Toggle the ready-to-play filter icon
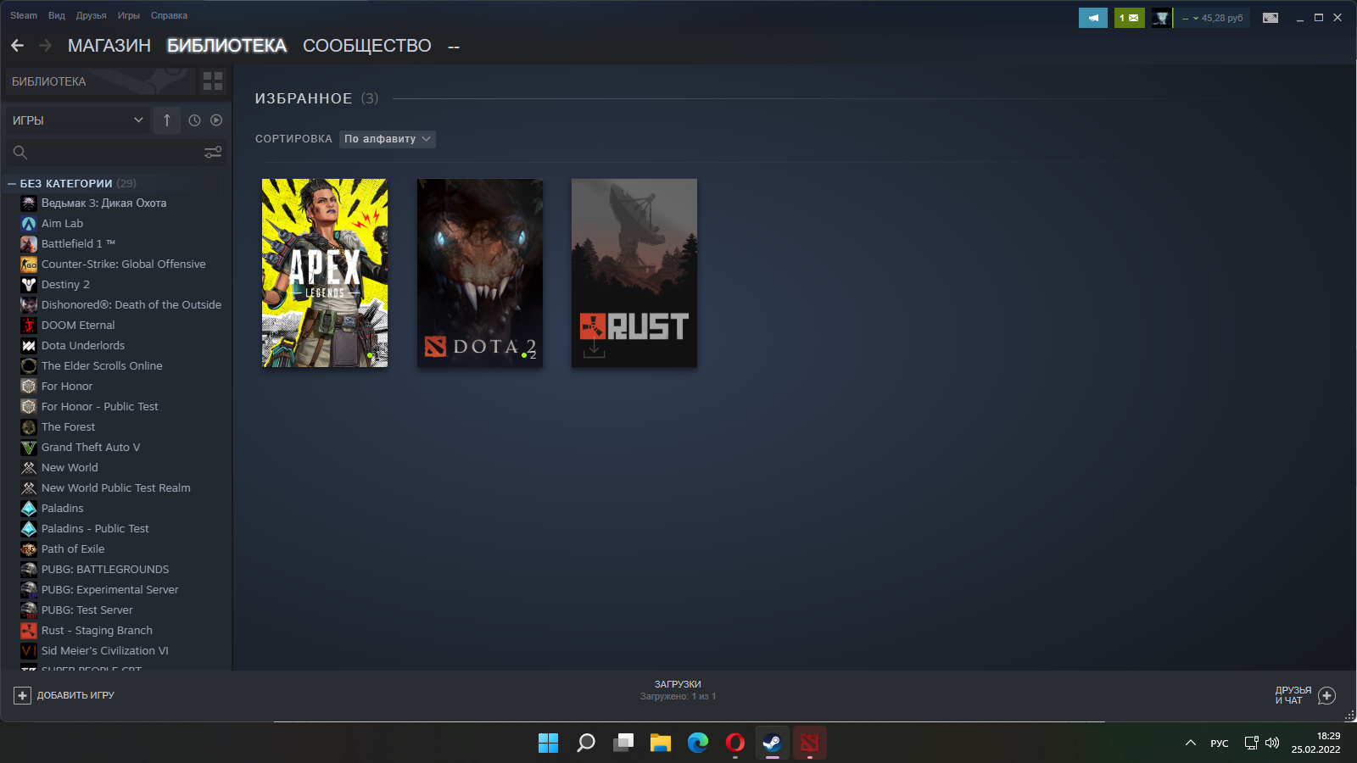The width and height of the screenshot is (1357, 763). coord(216,120)
